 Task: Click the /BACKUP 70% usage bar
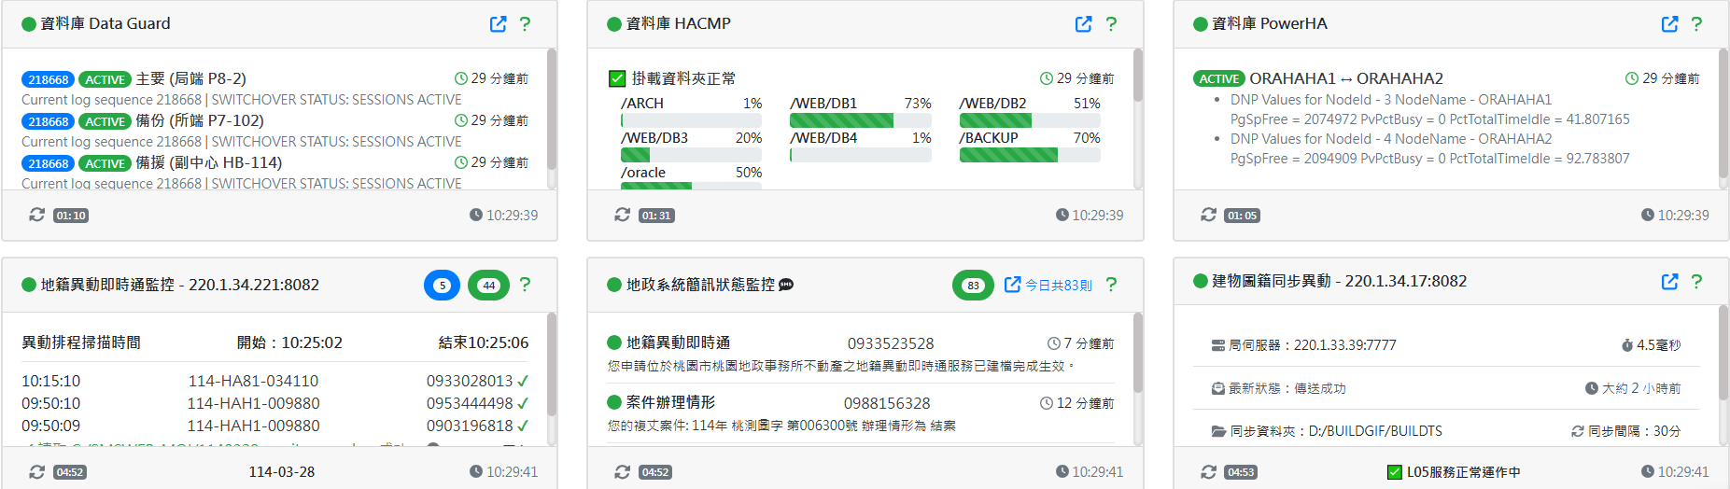coord(1030,155)
